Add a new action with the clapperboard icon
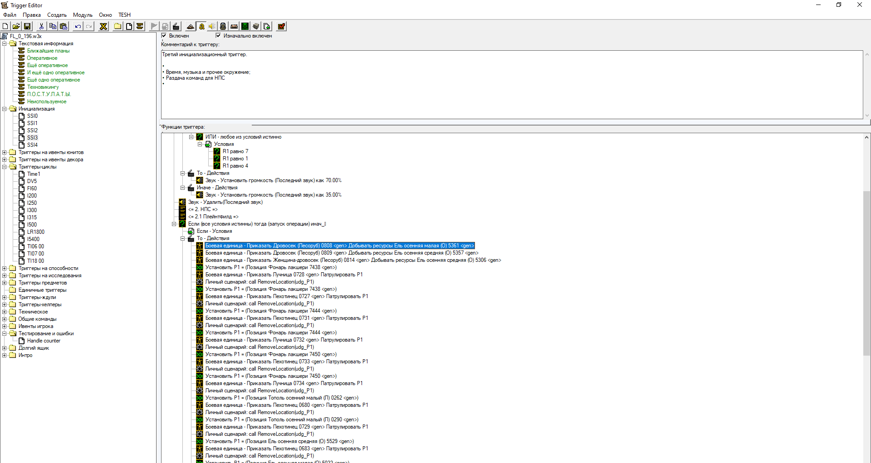The height and width of the screenshot is (463, 871). (x=176, y=26)
